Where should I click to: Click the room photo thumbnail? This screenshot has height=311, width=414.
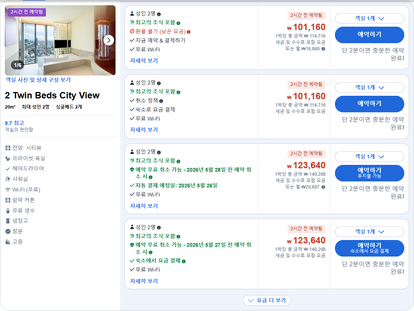point(60,40)
